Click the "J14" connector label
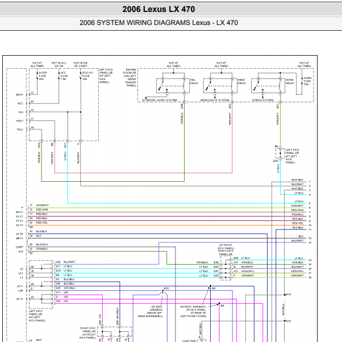This screenshot has height=342, width=342. coord(236,262)
